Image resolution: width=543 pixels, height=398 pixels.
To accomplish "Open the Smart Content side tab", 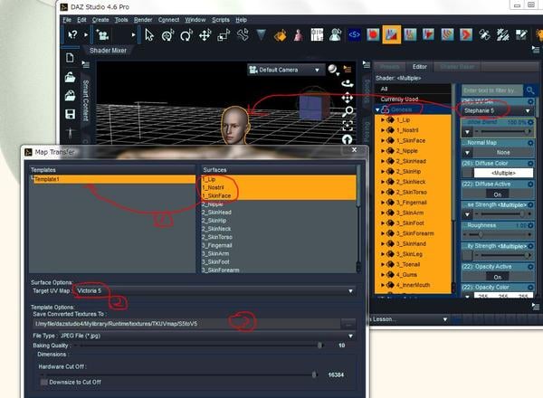I will click(86, 100).
